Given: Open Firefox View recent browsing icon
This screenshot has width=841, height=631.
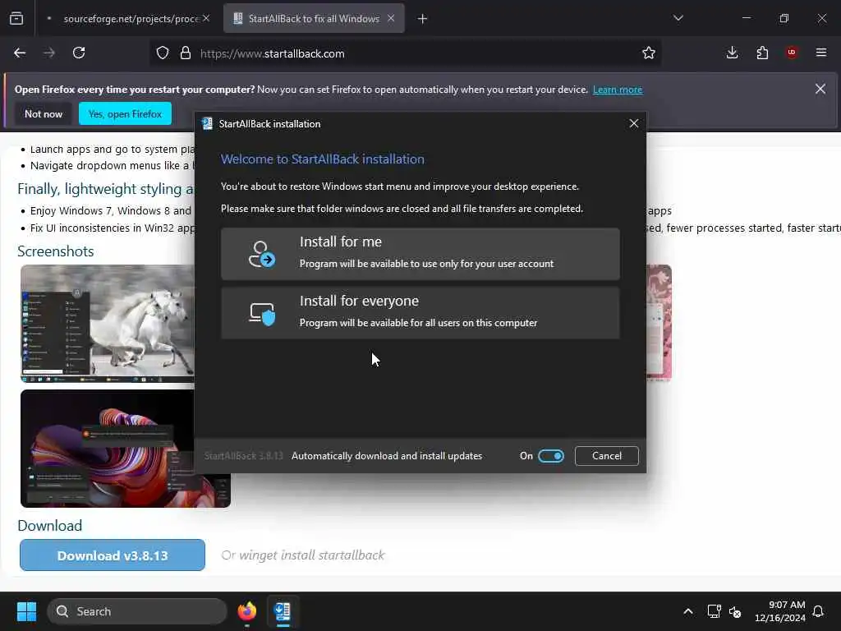Looking at the screenshot, I should coord(16,19).
